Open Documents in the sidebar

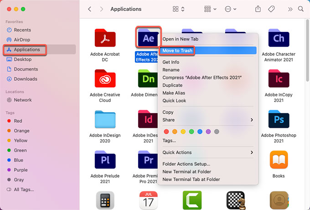coord(40,69)
